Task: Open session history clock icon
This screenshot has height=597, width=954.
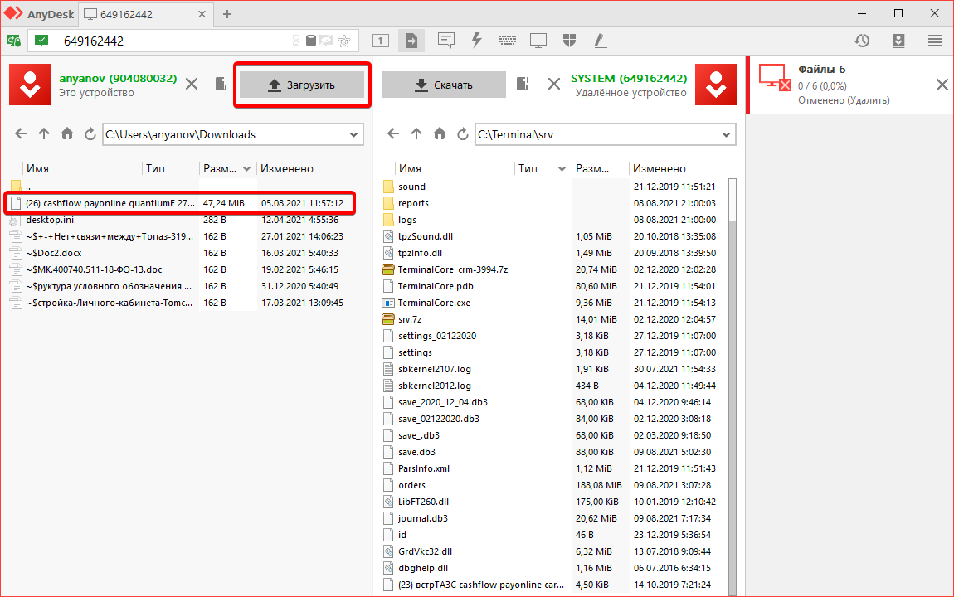Action: pyautogui.click(x=862, y=41)
